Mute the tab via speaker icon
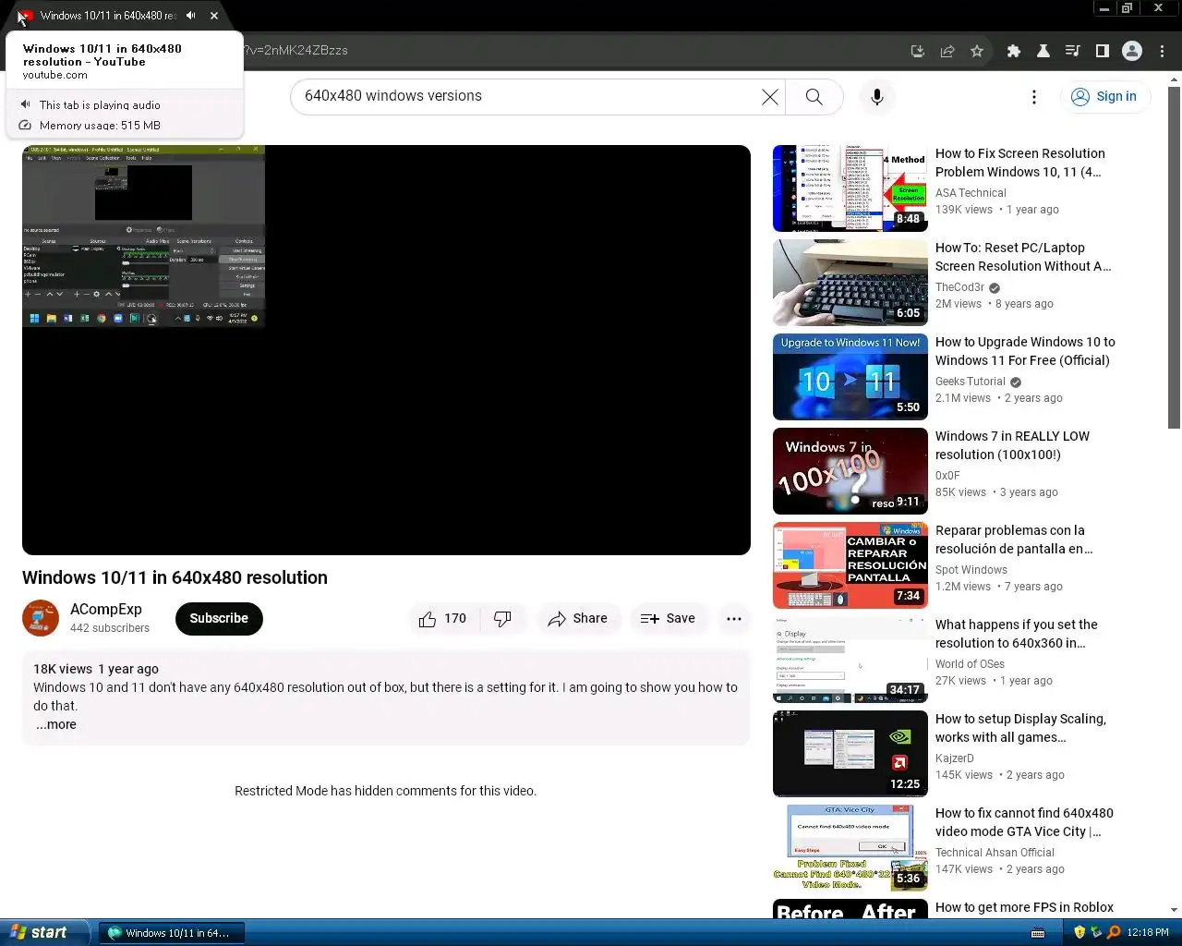Screen dimensions: 1182x946 190,16
